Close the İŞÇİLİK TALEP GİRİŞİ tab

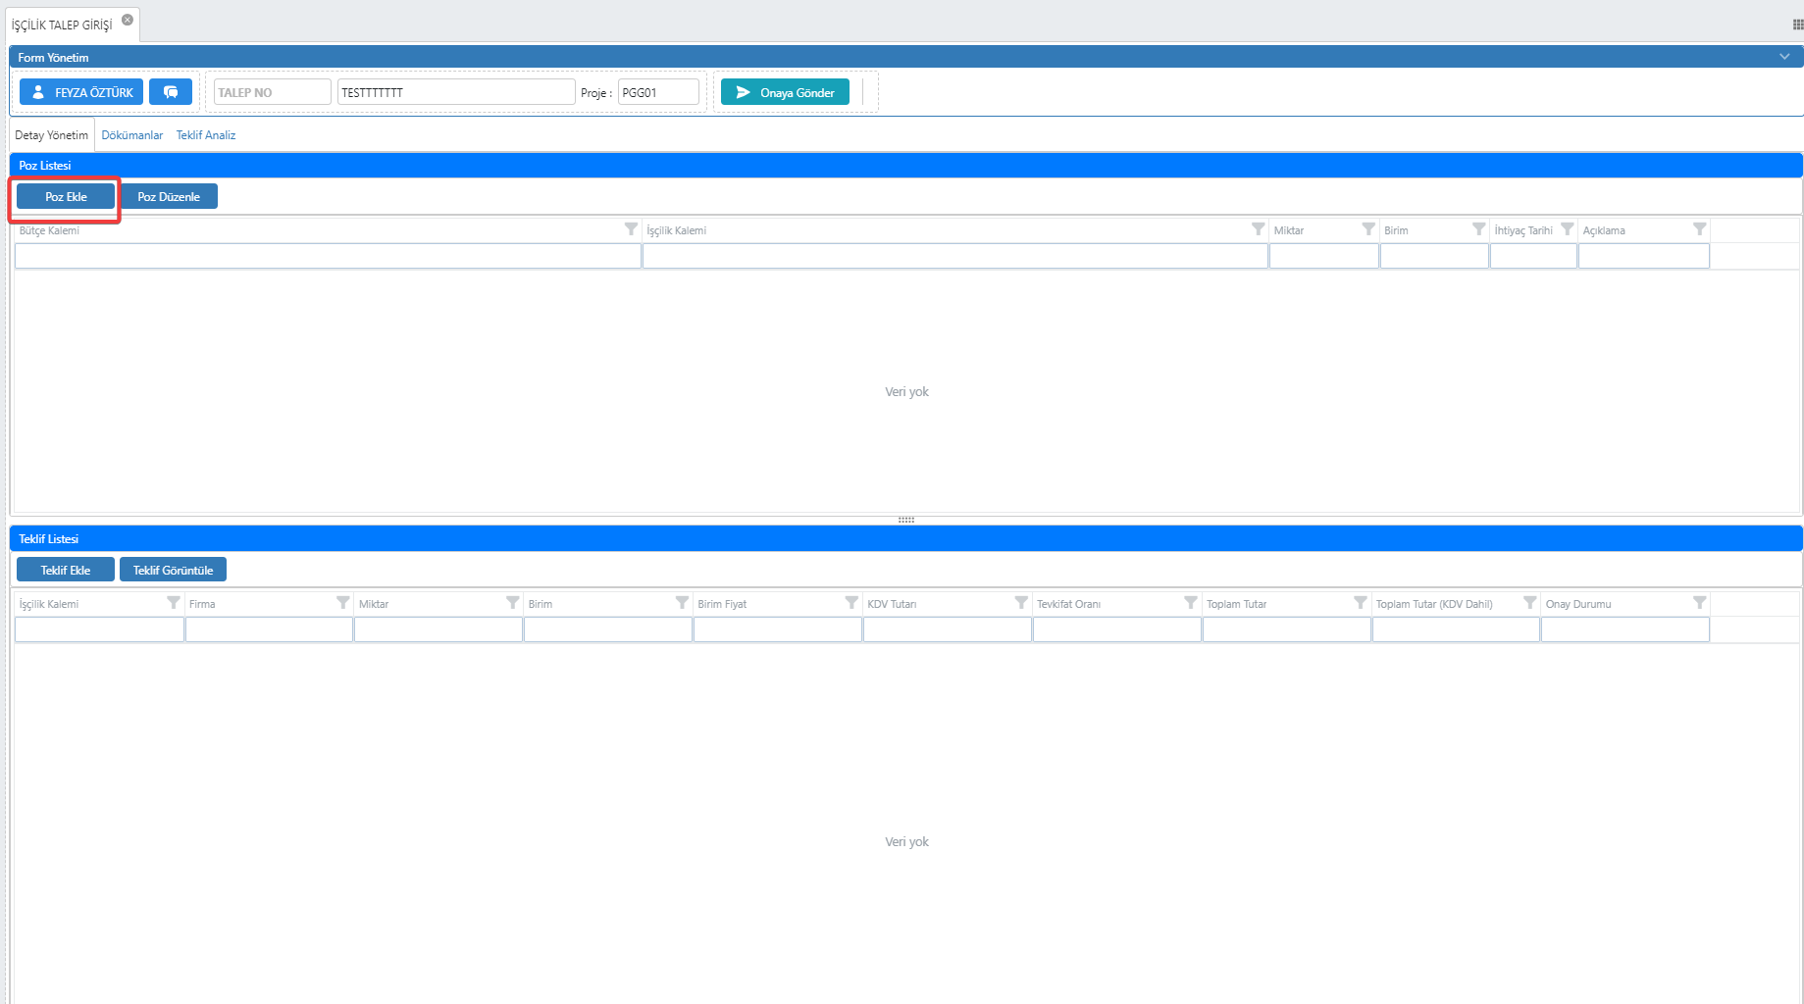point(128,20)
